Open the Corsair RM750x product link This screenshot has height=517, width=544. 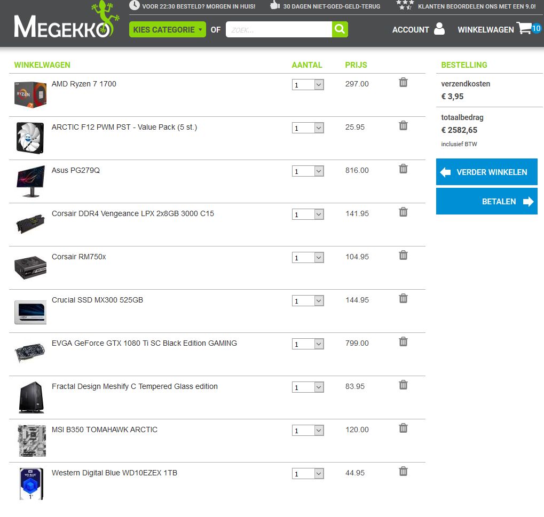79,257
